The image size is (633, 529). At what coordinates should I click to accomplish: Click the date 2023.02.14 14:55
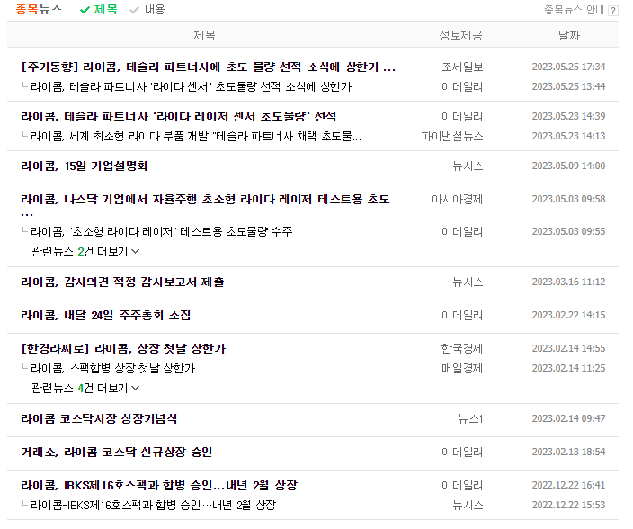click(568, 348)
